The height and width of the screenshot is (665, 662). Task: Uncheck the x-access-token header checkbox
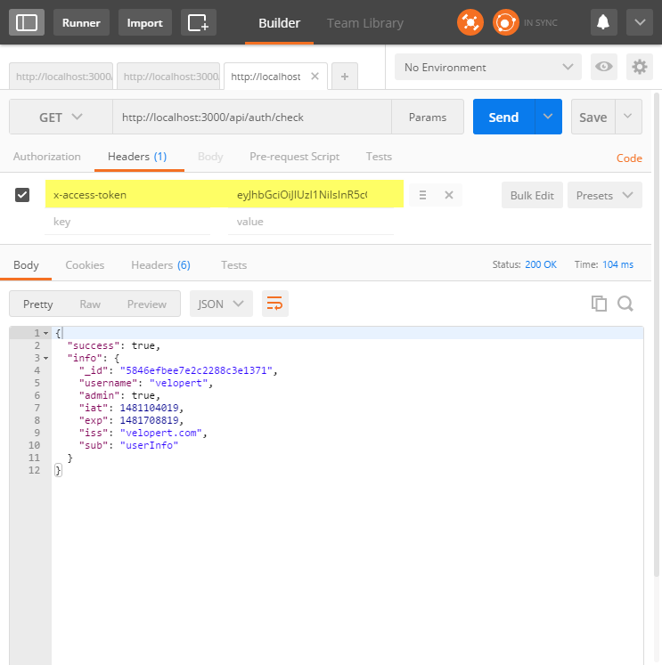pos(23,195)
